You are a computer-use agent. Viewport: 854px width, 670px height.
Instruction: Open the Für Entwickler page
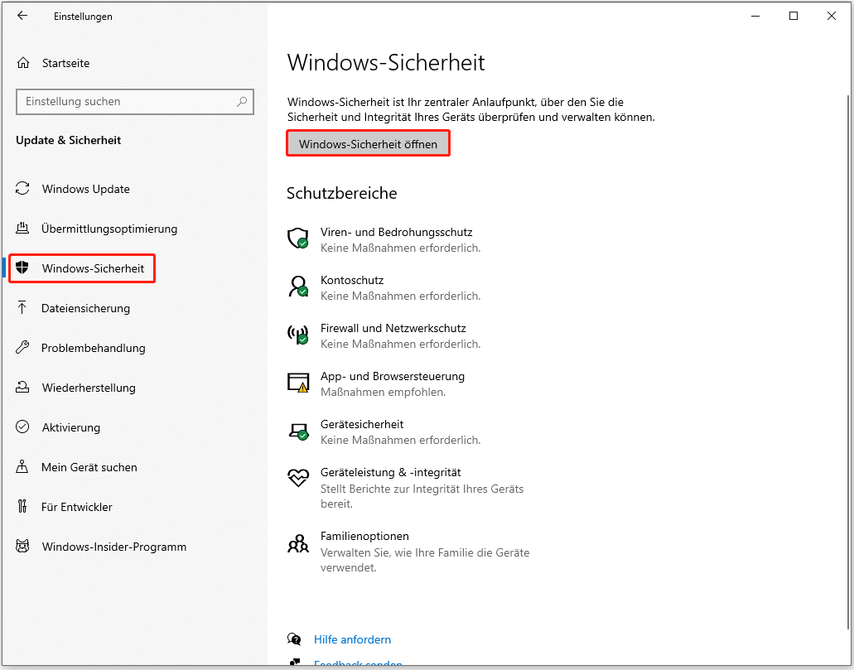coord(76,507)
